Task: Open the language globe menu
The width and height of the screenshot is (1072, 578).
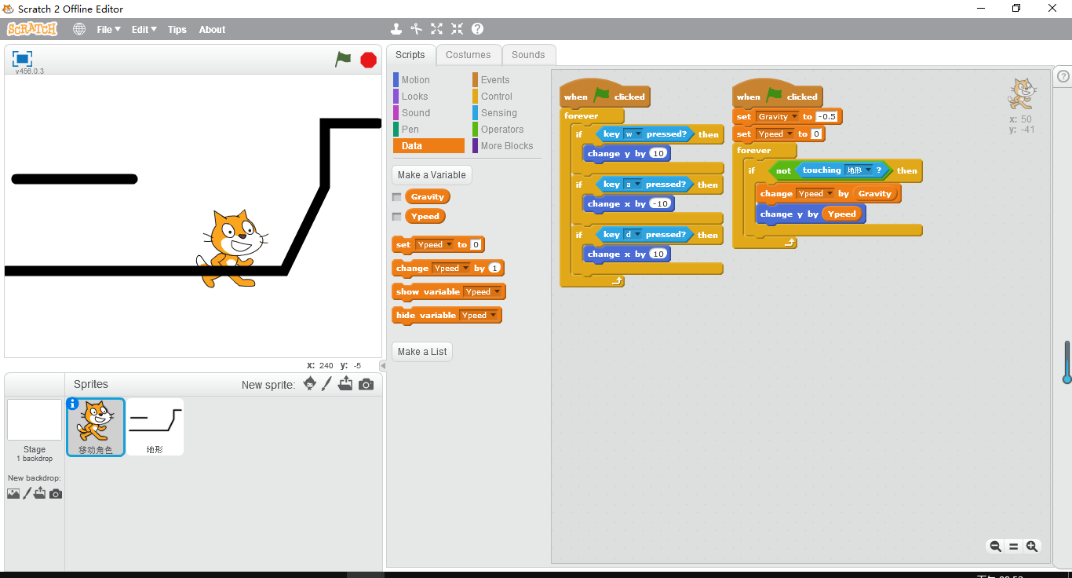Action: [x=79, y=29]
